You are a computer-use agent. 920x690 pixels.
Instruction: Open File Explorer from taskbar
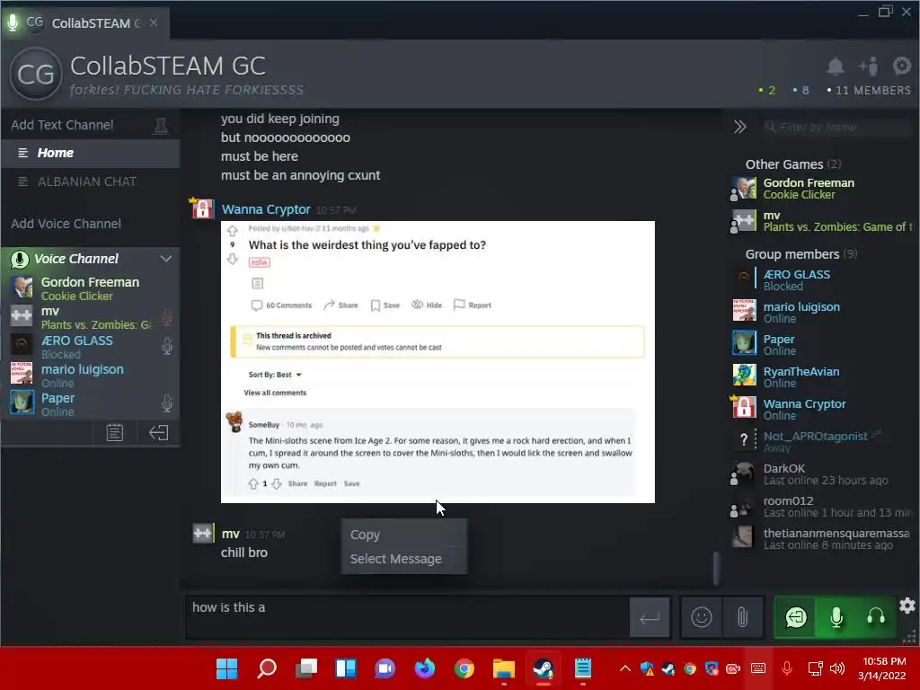503,668
